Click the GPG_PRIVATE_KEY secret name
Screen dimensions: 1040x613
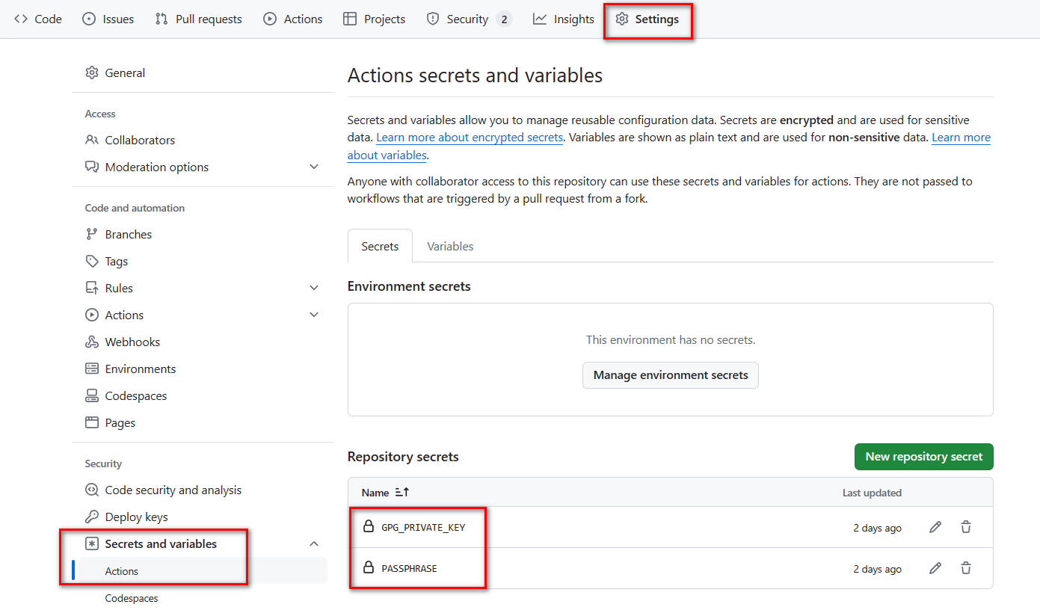point(423,527)
